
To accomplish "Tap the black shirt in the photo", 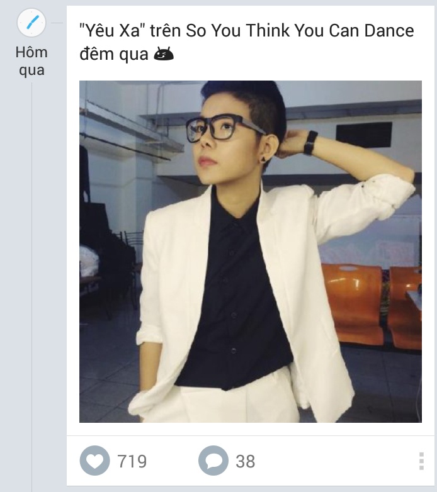I will [x=236, y=302].
